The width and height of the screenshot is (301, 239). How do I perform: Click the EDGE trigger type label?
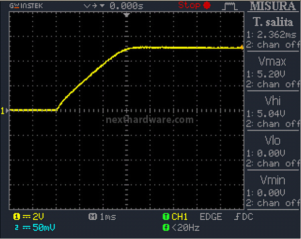[x=211, y=217]
